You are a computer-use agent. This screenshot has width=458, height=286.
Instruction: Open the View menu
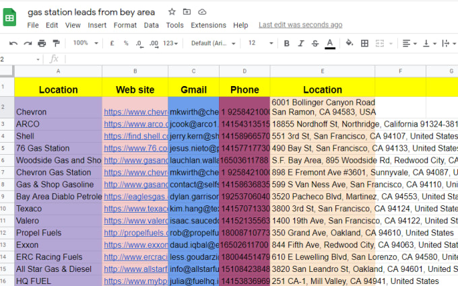pos(73,25)
